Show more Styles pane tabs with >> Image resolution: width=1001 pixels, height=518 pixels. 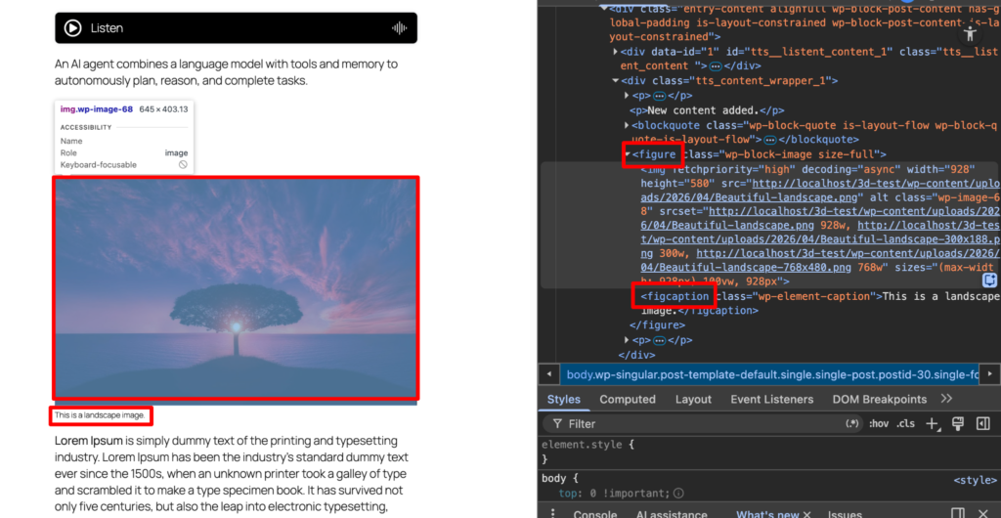pyautogui.click(x=946, y=399)
